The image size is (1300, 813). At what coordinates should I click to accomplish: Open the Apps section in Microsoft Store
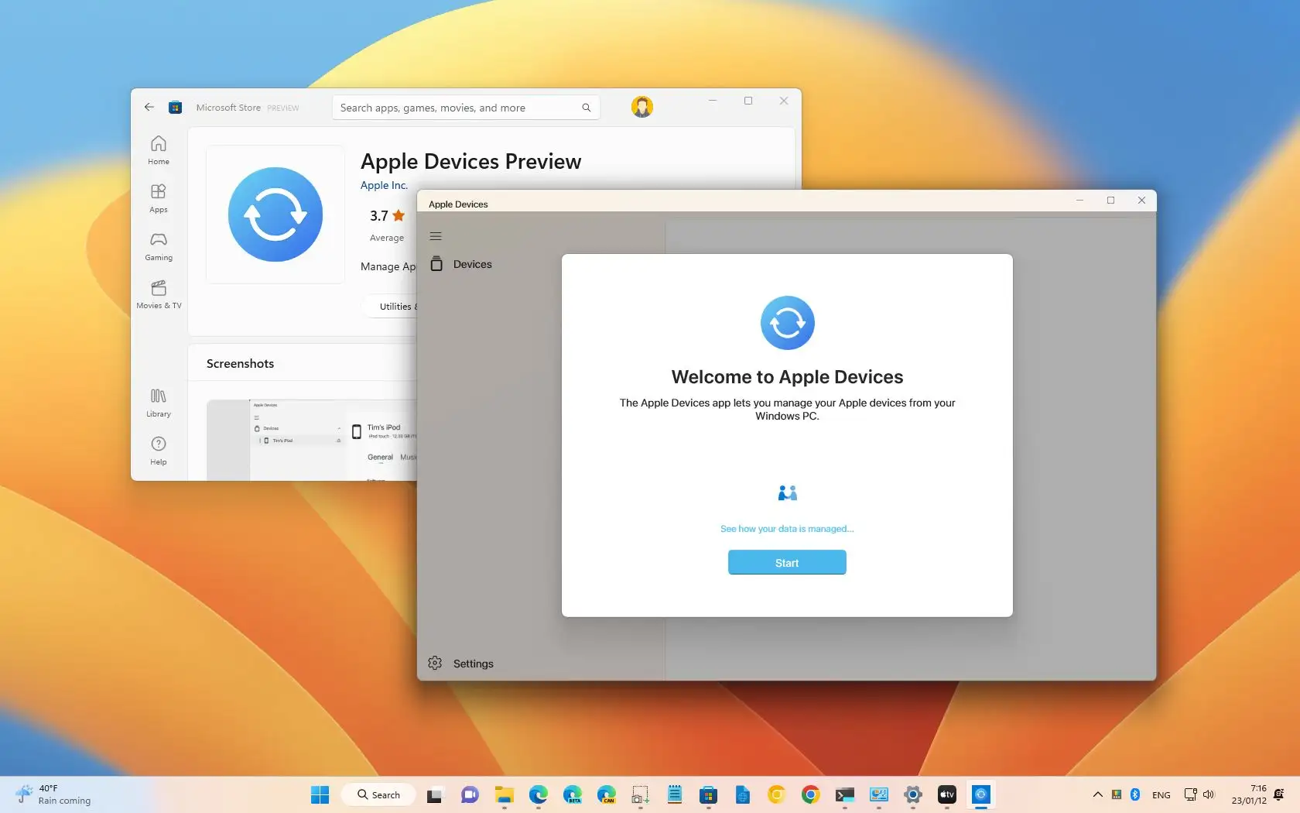(x=158, y=197)
